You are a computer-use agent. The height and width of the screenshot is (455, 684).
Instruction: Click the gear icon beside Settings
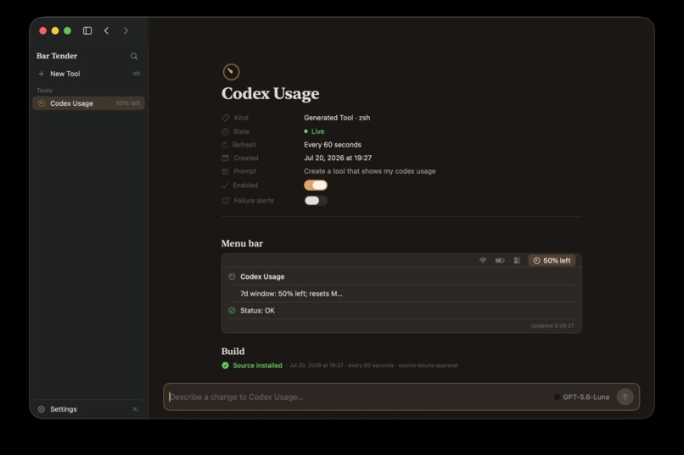click(x=42, y=409)
